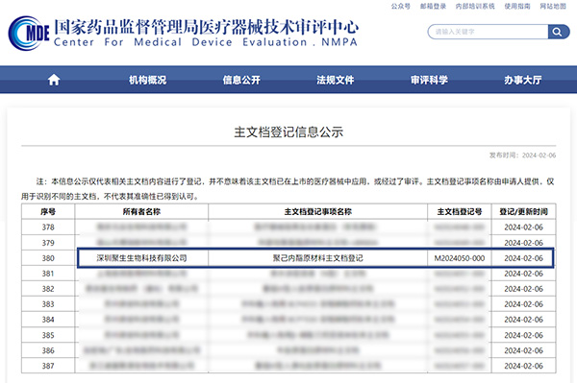This screenshot has width=577, height=383.
Task: Select 深圳聚生生物科技有限公司 cell
Action: [x=141, y=258]
